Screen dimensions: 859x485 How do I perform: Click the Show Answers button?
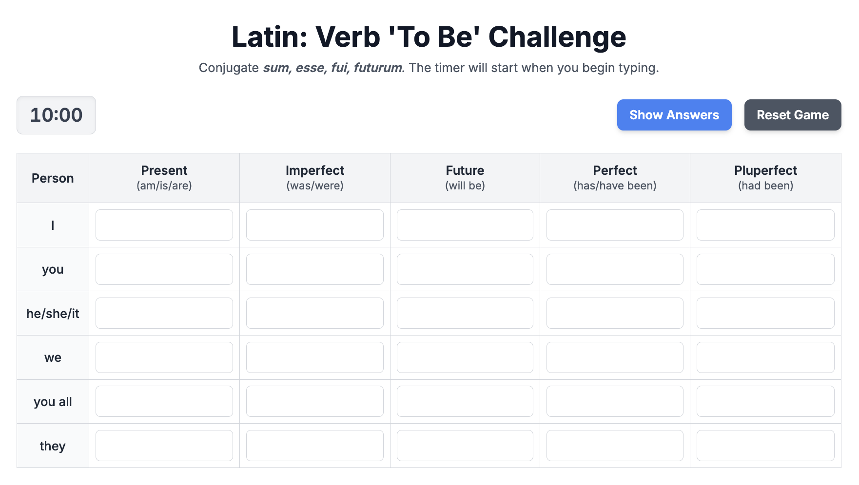(x=674, y=115)
